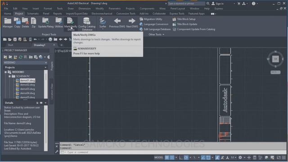Click the Plot printer icon in quick toolbar
This screenshot has height=162, width=288.
click(50, 39)
